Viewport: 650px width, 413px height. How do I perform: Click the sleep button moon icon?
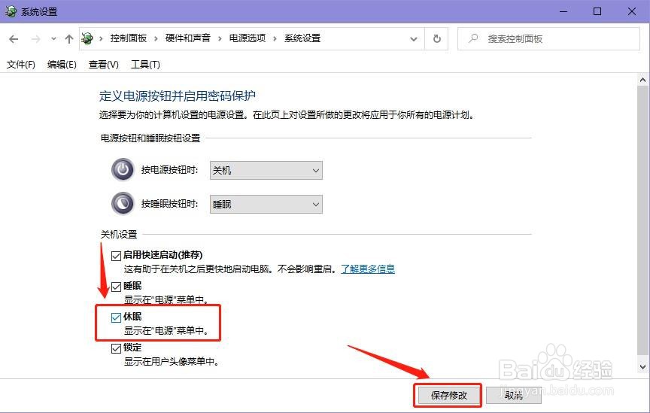pyautogui.click(x=123, y=204)
